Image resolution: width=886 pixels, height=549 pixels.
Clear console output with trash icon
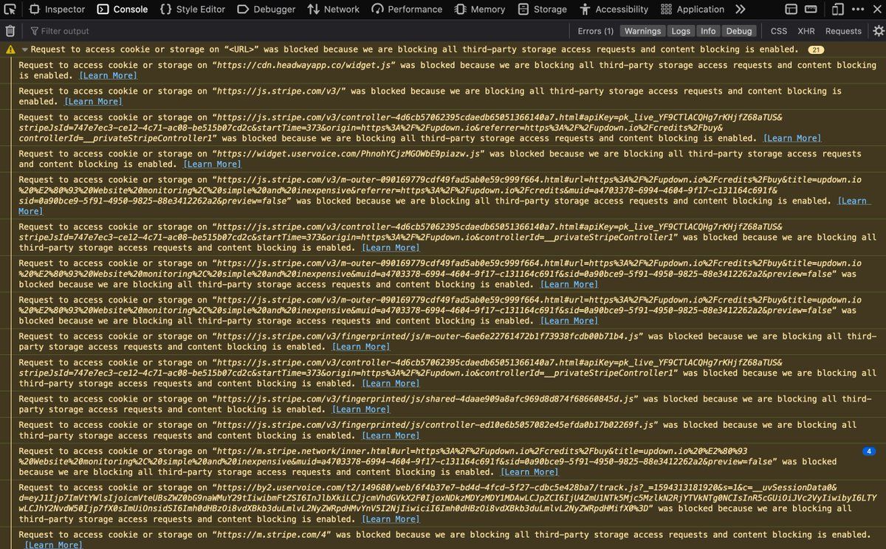tap(10, 31)
